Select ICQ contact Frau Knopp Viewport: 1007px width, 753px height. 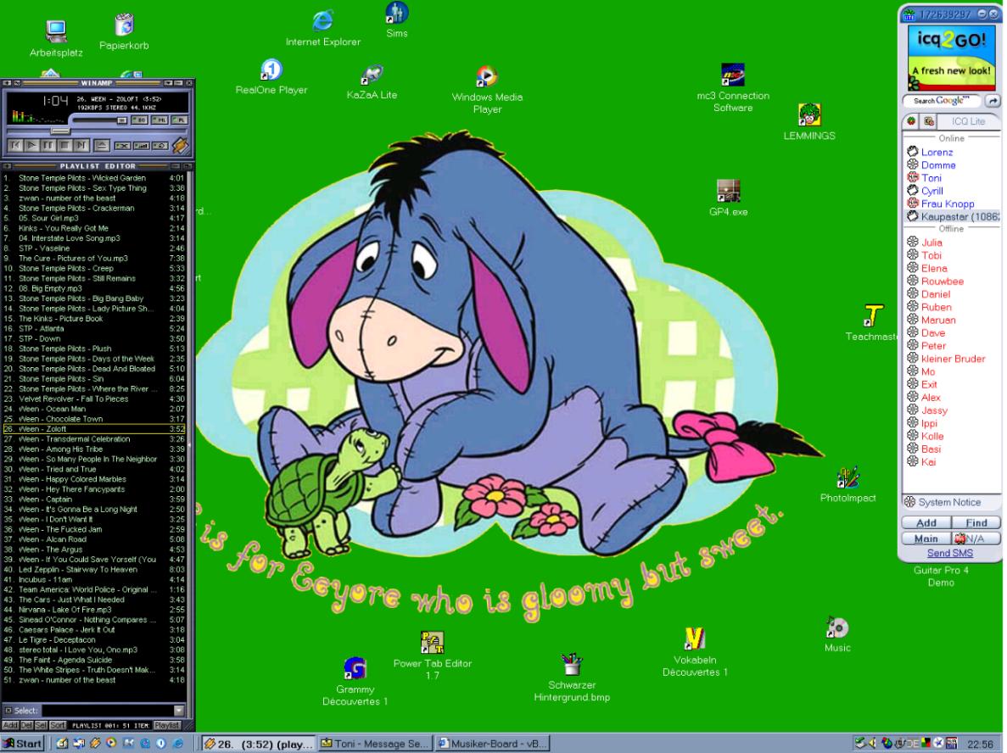tap(948, 204)
